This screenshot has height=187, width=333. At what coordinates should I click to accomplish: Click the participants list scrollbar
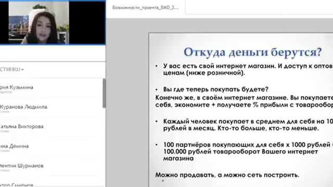coord(104,94)
